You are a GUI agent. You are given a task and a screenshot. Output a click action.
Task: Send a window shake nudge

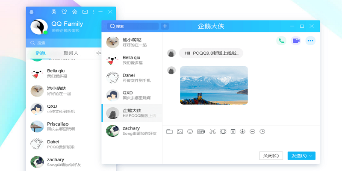click(x=223, y=132)
